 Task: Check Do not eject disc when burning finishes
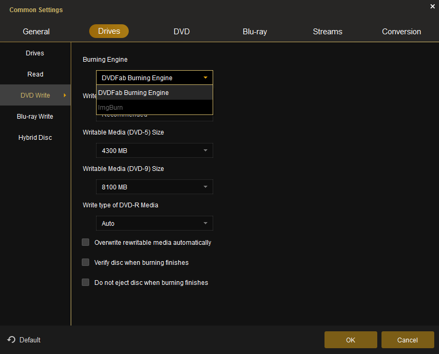85,282
